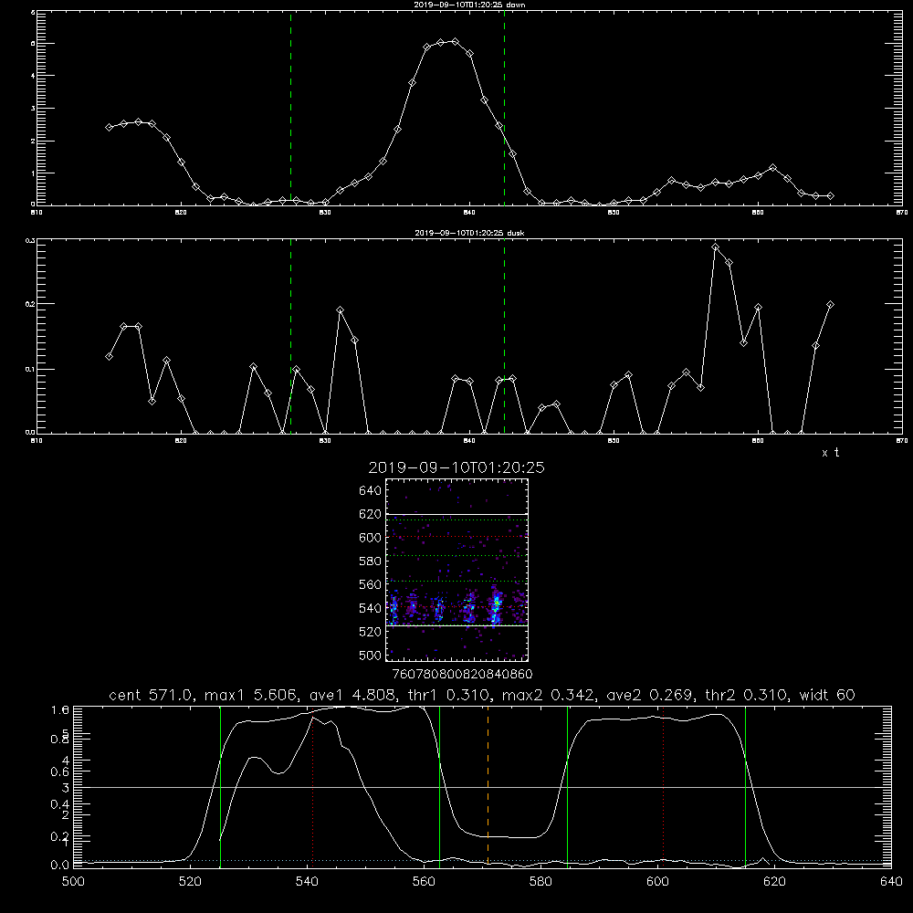
Task: Click the second green dashed line in dawn plot
Action: coord(504,108)
